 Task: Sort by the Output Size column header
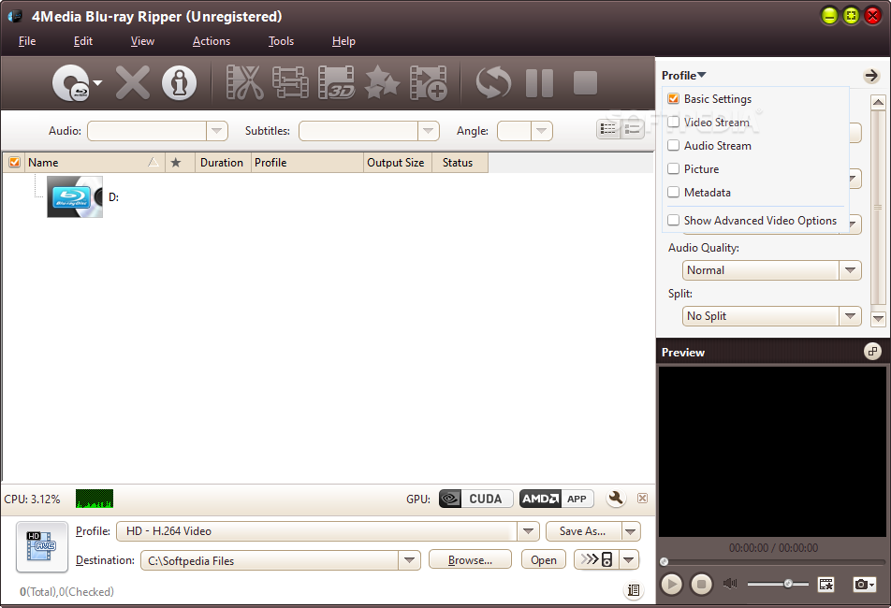pyautogui.click(x=397, y=163)
